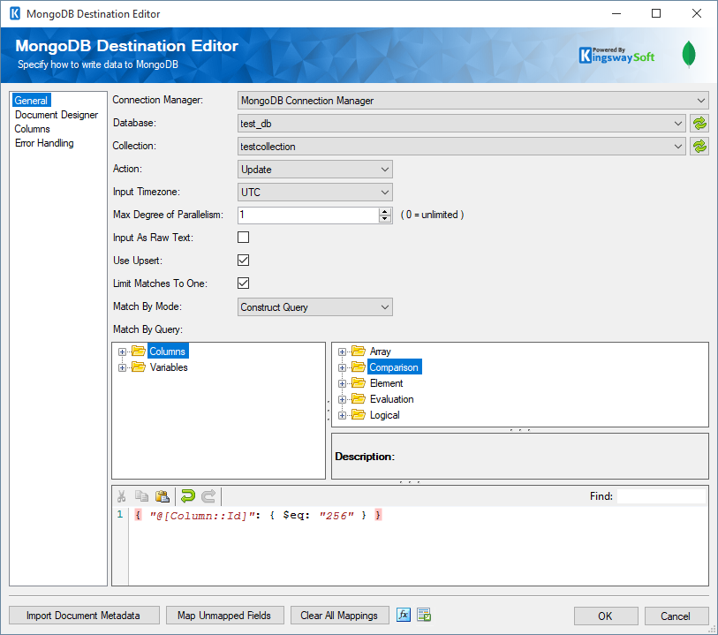Screen dimensions: 718x635
Task: Click the Paste icon in query toolbar
Action: pyautogui.click(x=162, y=496)
